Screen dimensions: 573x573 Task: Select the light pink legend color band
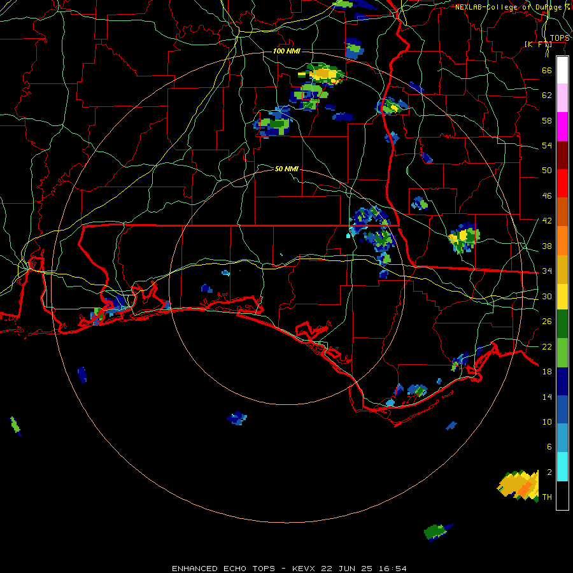coord(562,98)
